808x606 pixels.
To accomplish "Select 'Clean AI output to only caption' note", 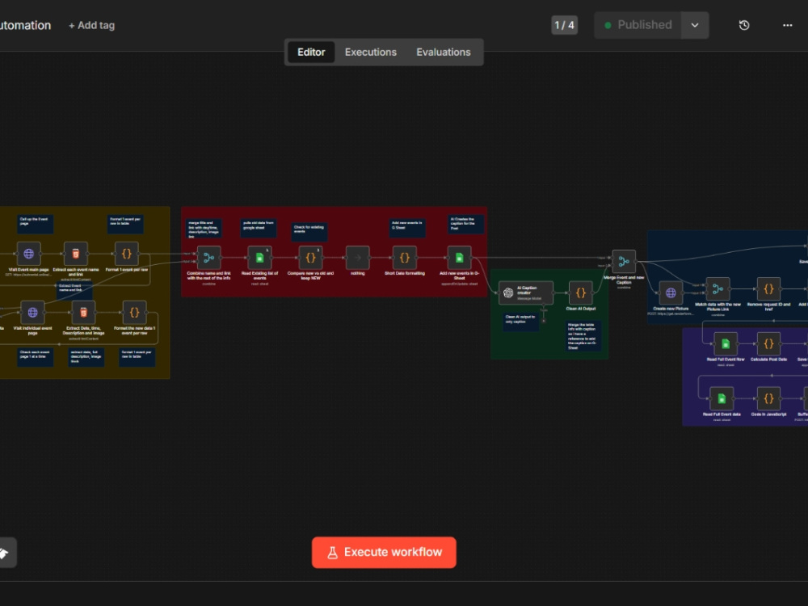I will click(520, 322).
